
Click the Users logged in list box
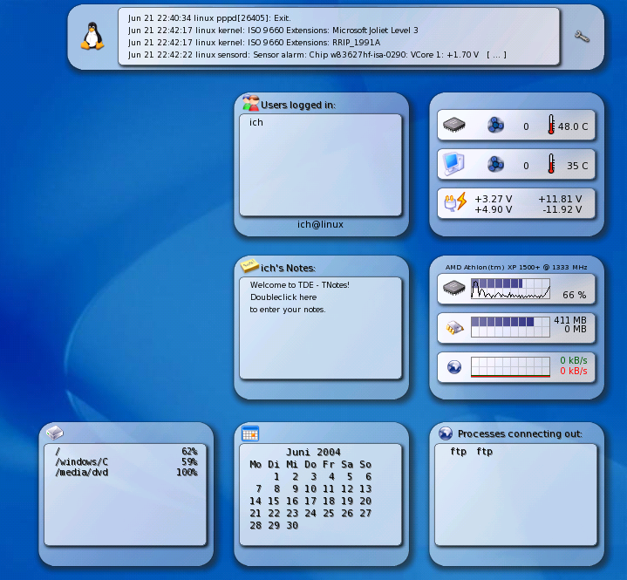pos(320,165)
